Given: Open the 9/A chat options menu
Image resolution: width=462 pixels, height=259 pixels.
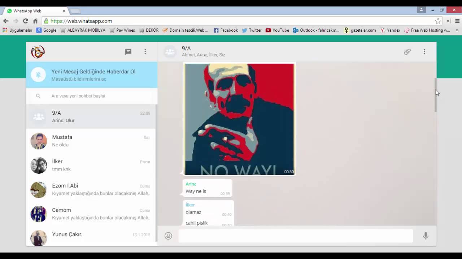Looking at the screenshot, I should [x=424, y=52].
